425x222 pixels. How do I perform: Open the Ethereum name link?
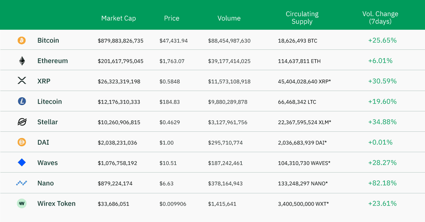coord(52,61)
